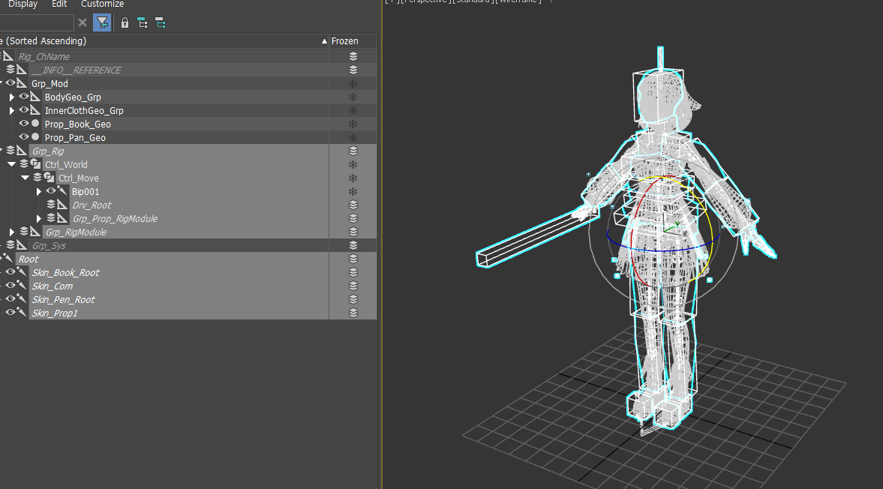Click frozen layer icon for Rig_ChName
Screen dimensions: 883x489
click(x=353, y=56)
